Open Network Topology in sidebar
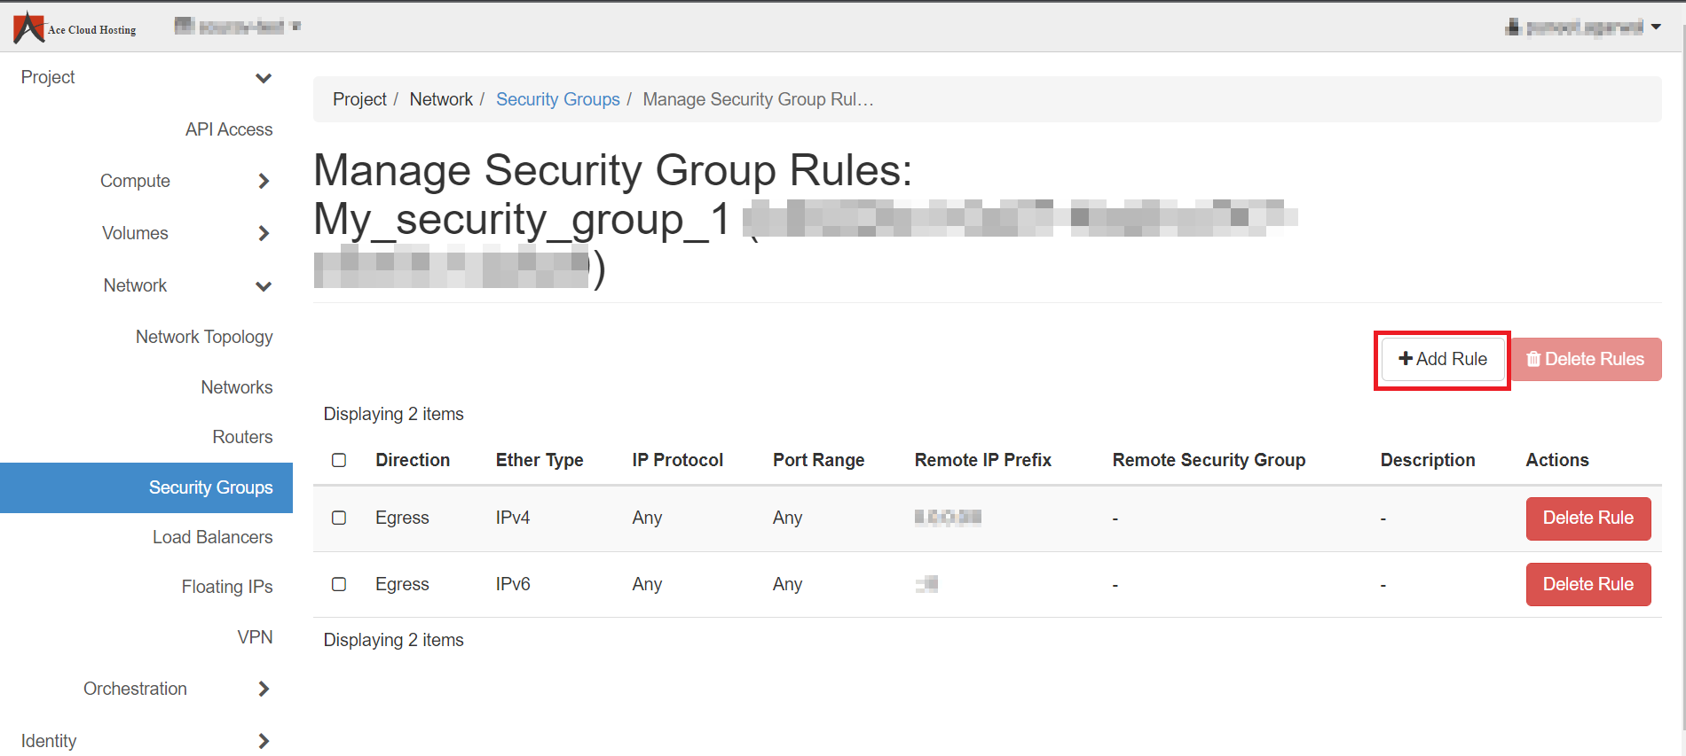 (204, 337)
